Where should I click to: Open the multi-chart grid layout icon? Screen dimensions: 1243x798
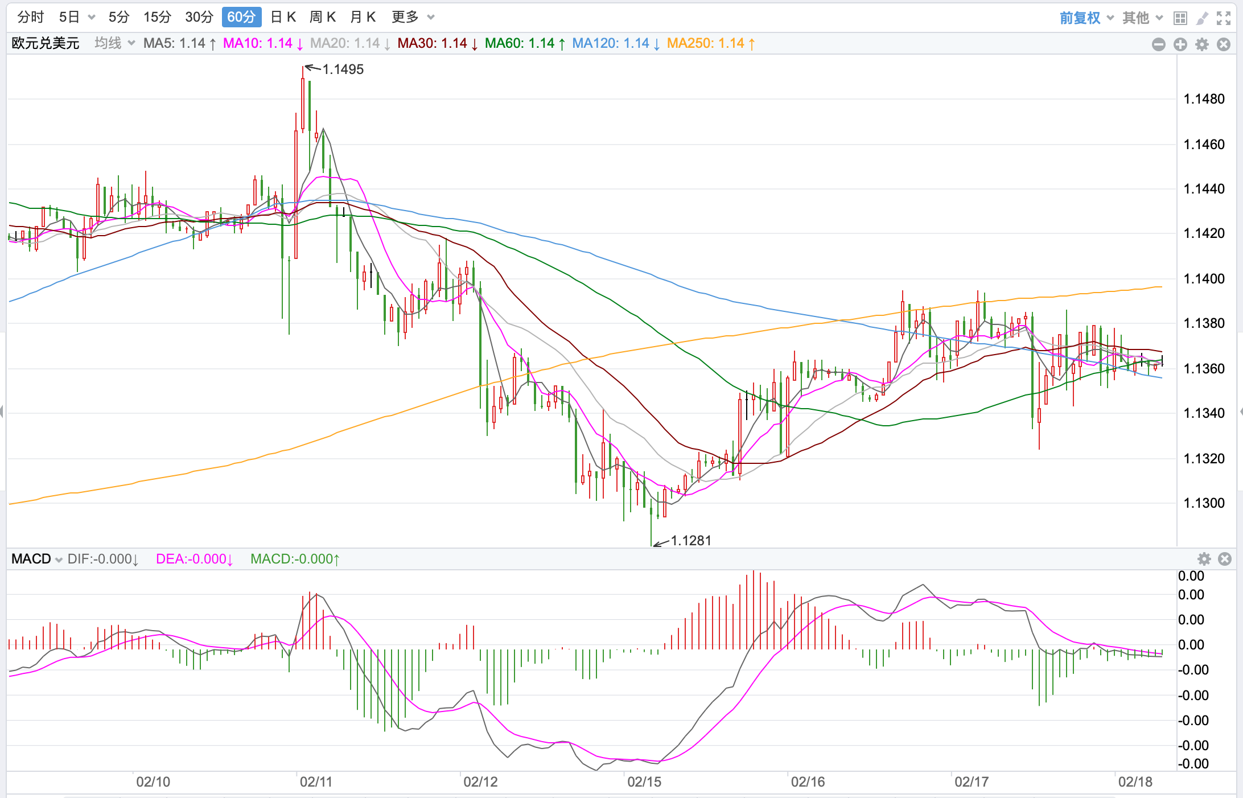1180,18
